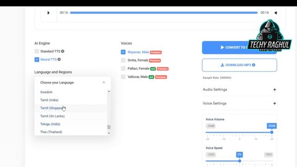Open the Standard TTS info icon
Screen dimensions: 297x167
[63, 51]
